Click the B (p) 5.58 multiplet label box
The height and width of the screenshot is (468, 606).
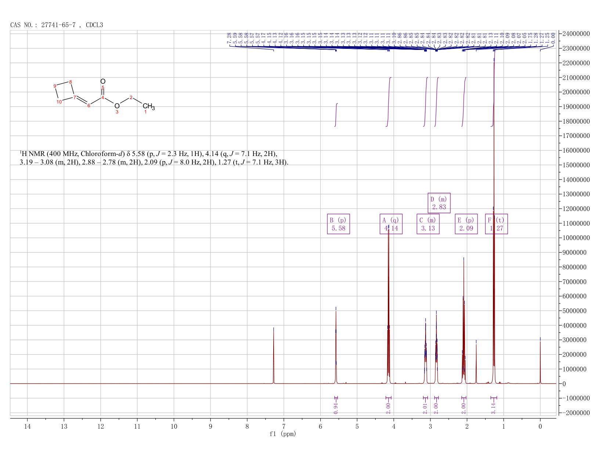[x=338, y=224]
